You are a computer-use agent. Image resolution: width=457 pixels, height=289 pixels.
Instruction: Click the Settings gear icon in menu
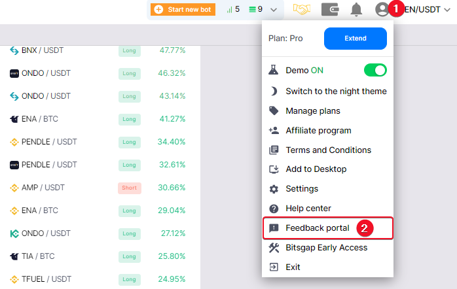pos(274,189)
